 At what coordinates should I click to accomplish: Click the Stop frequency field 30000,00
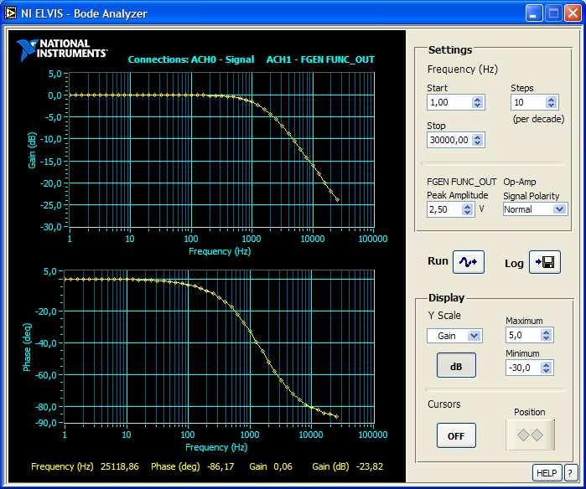pos(449,140)
